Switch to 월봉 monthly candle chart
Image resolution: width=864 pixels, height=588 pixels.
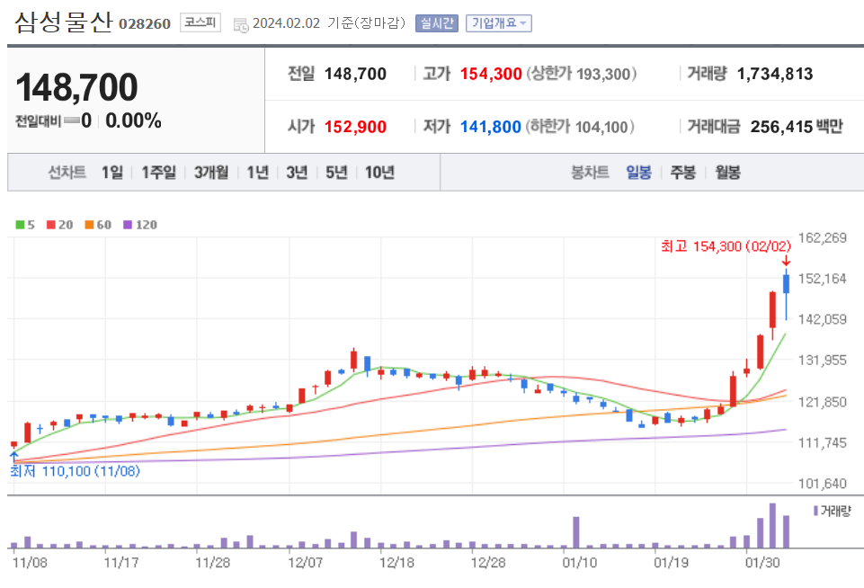pyautogui.click(x=727, y=173)
